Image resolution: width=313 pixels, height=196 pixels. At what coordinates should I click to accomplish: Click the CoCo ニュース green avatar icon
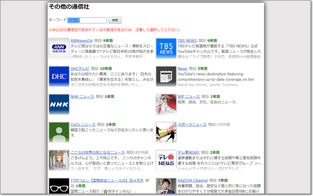[59, 132]
